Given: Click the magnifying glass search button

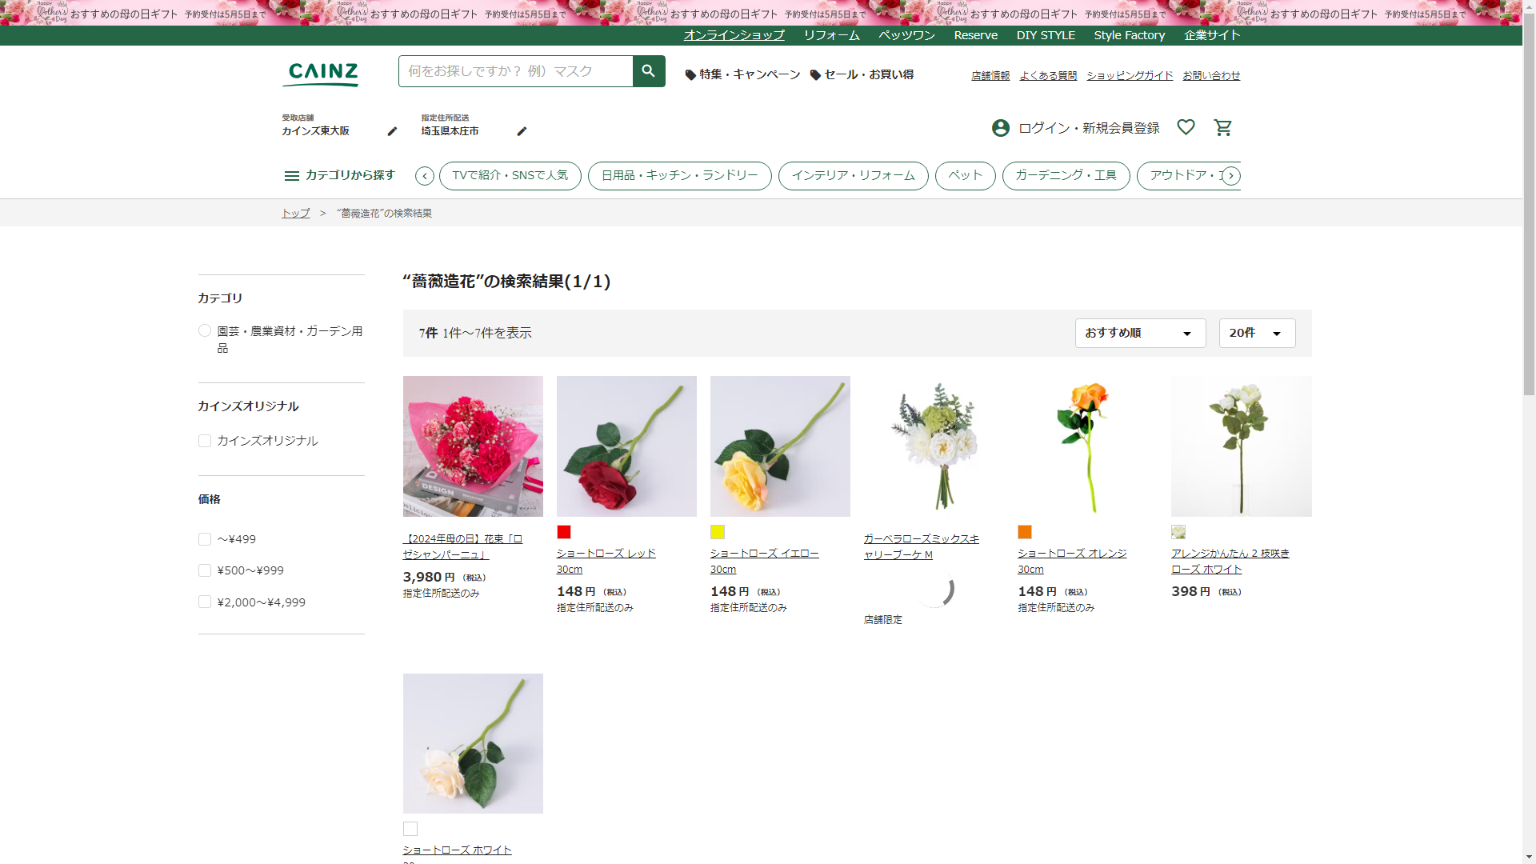Looking at the screenshot, I should (x=648, y=71).
